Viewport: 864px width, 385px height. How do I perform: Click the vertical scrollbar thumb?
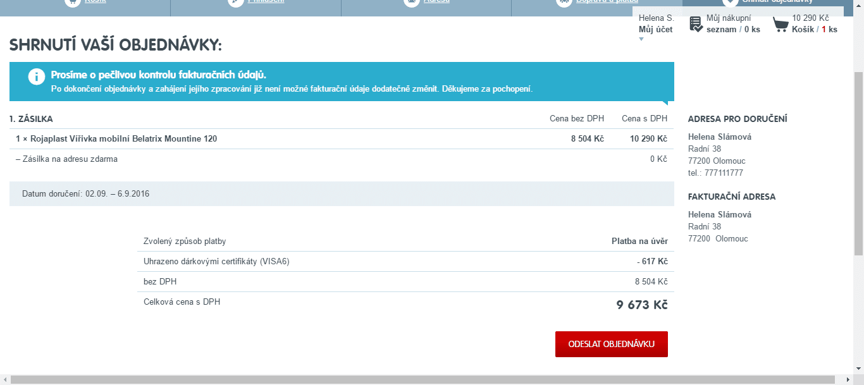coord(858,163)
